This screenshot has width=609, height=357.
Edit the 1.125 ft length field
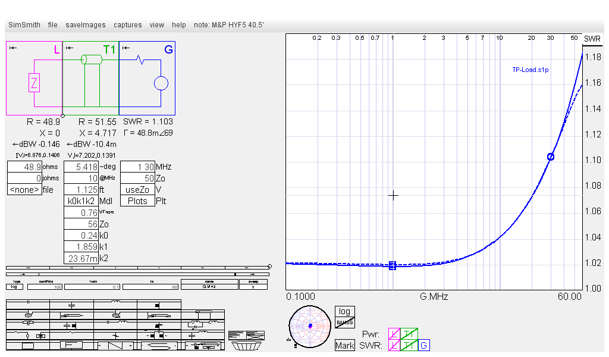81,190
